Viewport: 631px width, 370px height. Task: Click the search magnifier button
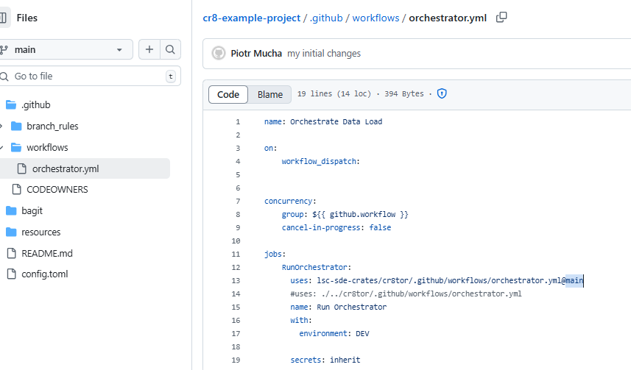point(170,49)
